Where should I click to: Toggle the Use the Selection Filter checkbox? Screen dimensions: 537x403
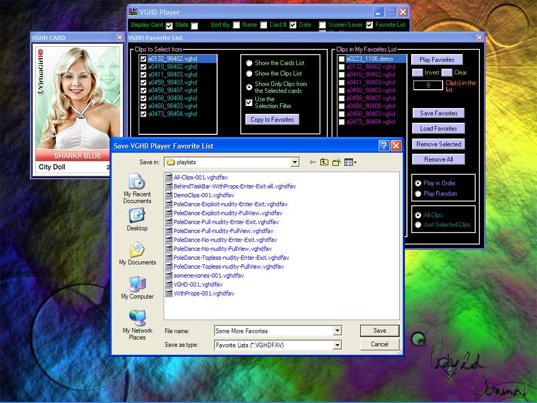[249, 103]
